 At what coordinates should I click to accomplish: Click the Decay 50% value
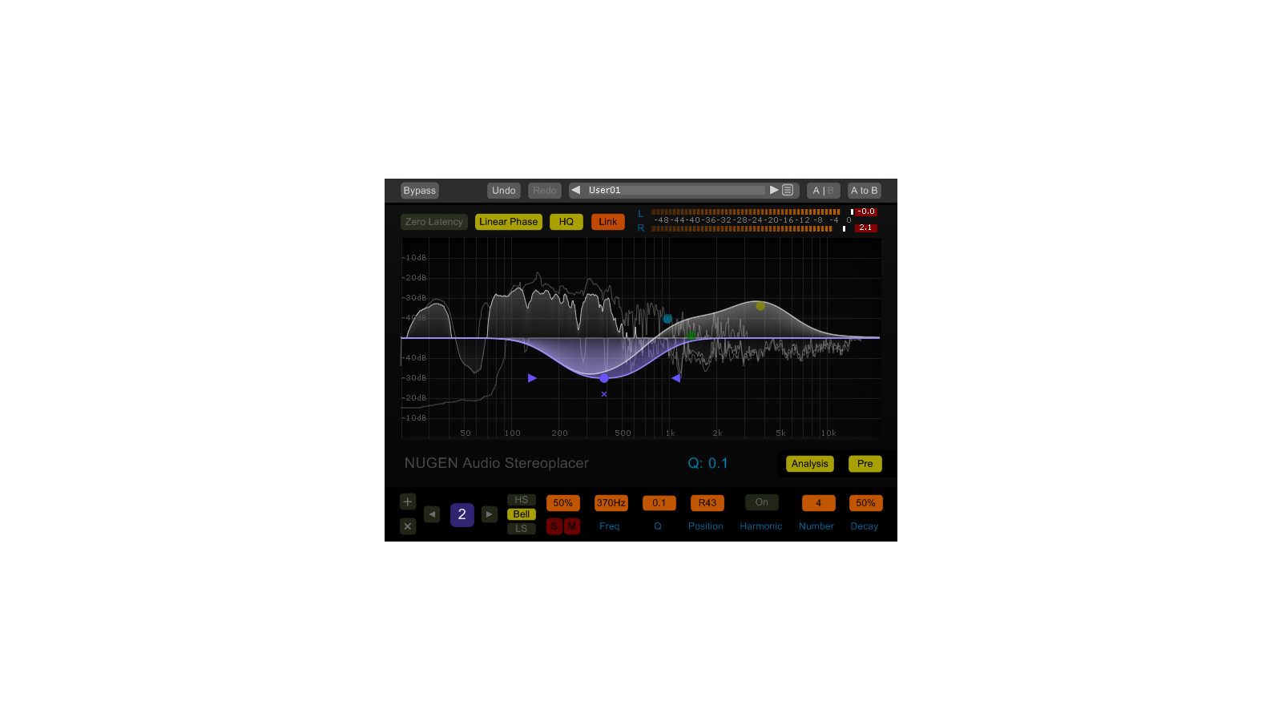[865, 503]
